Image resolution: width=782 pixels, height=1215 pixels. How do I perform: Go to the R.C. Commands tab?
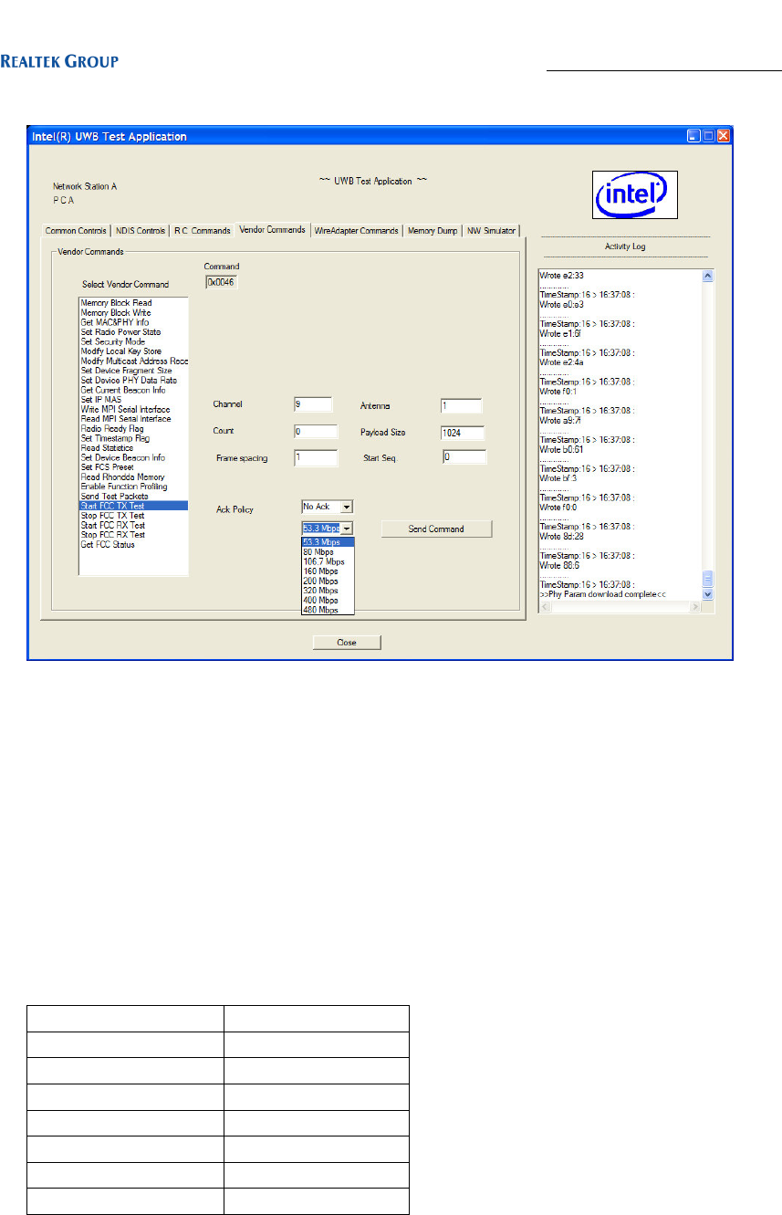pos(203,231)
